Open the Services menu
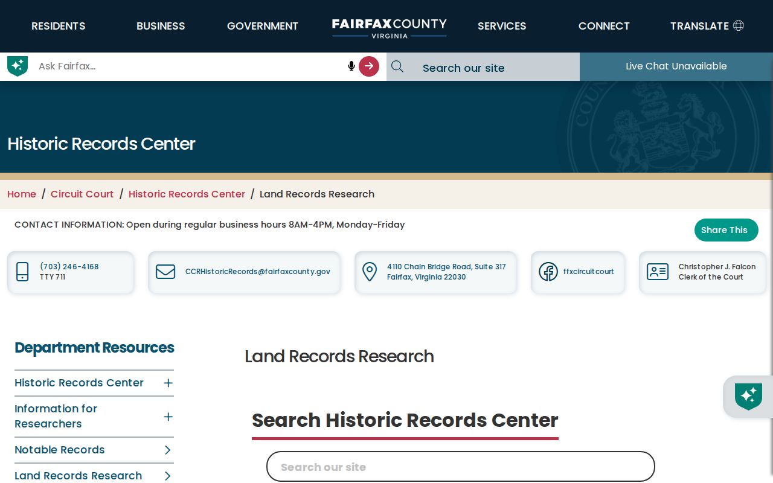This screenshot has width=773, height=483. click(502, 26)
